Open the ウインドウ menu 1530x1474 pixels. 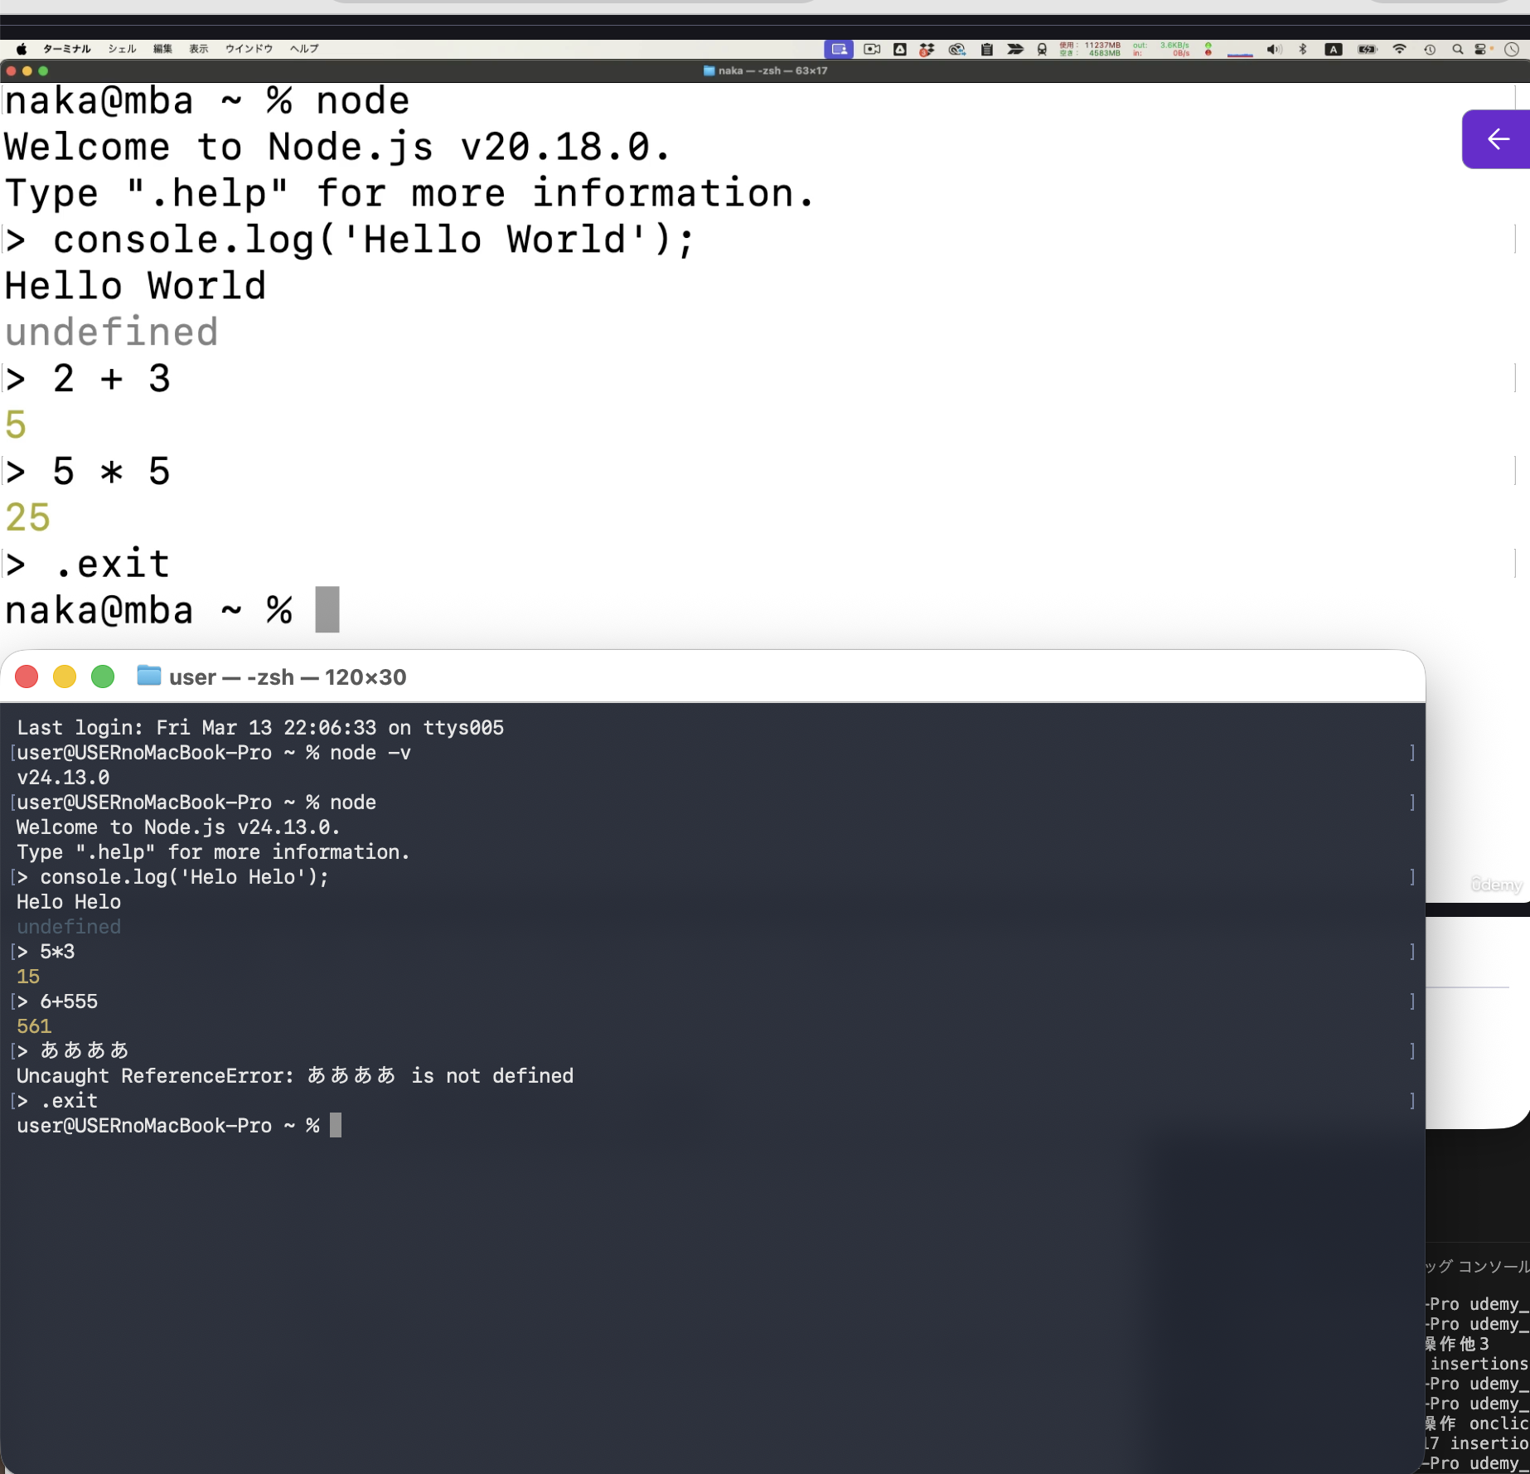pos(249,49)
